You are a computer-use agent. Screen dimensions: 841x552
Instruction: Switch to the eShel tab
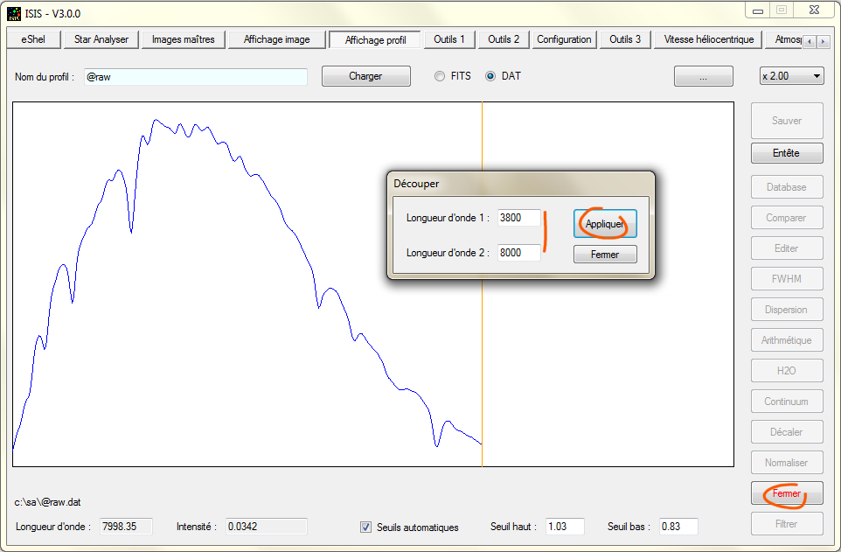[x=33, y=39]
